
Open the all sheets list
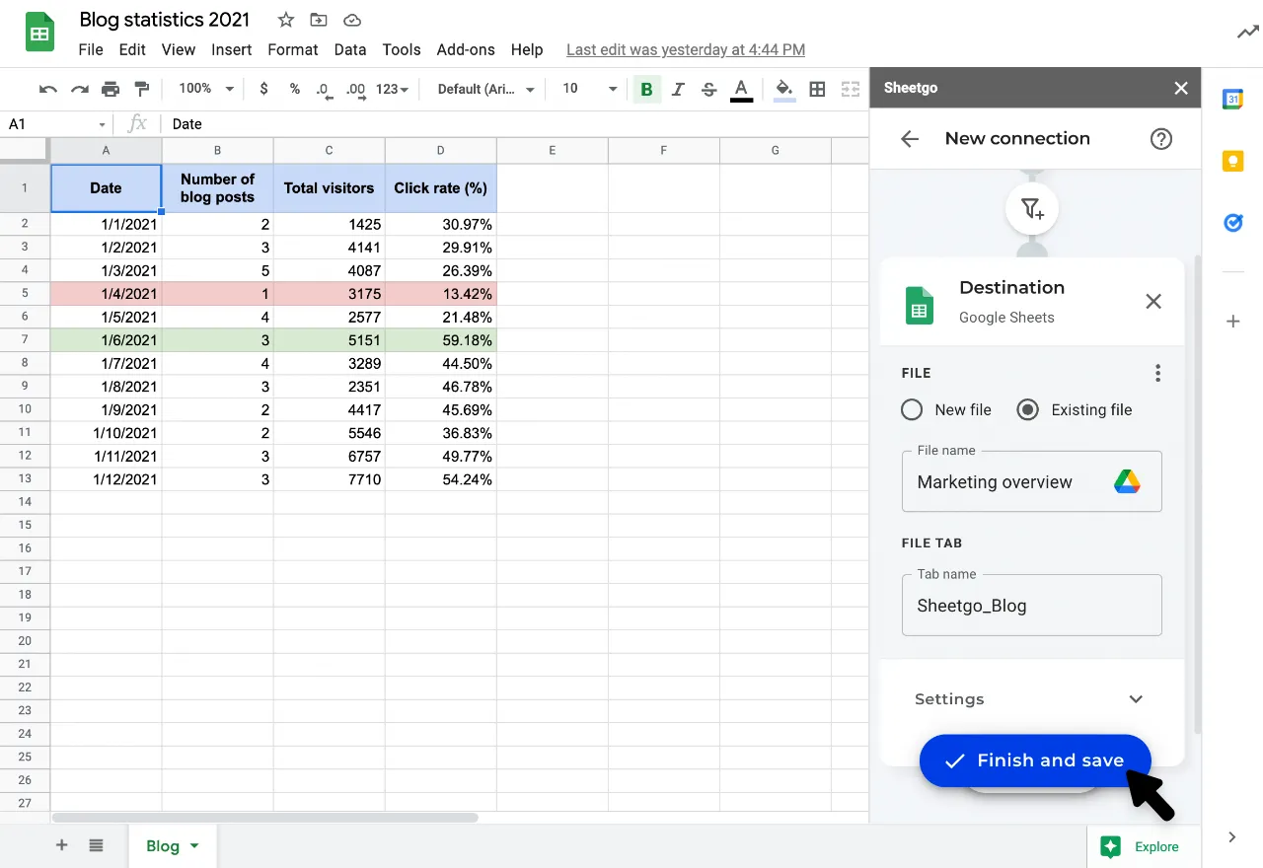[x=96, y=845]
